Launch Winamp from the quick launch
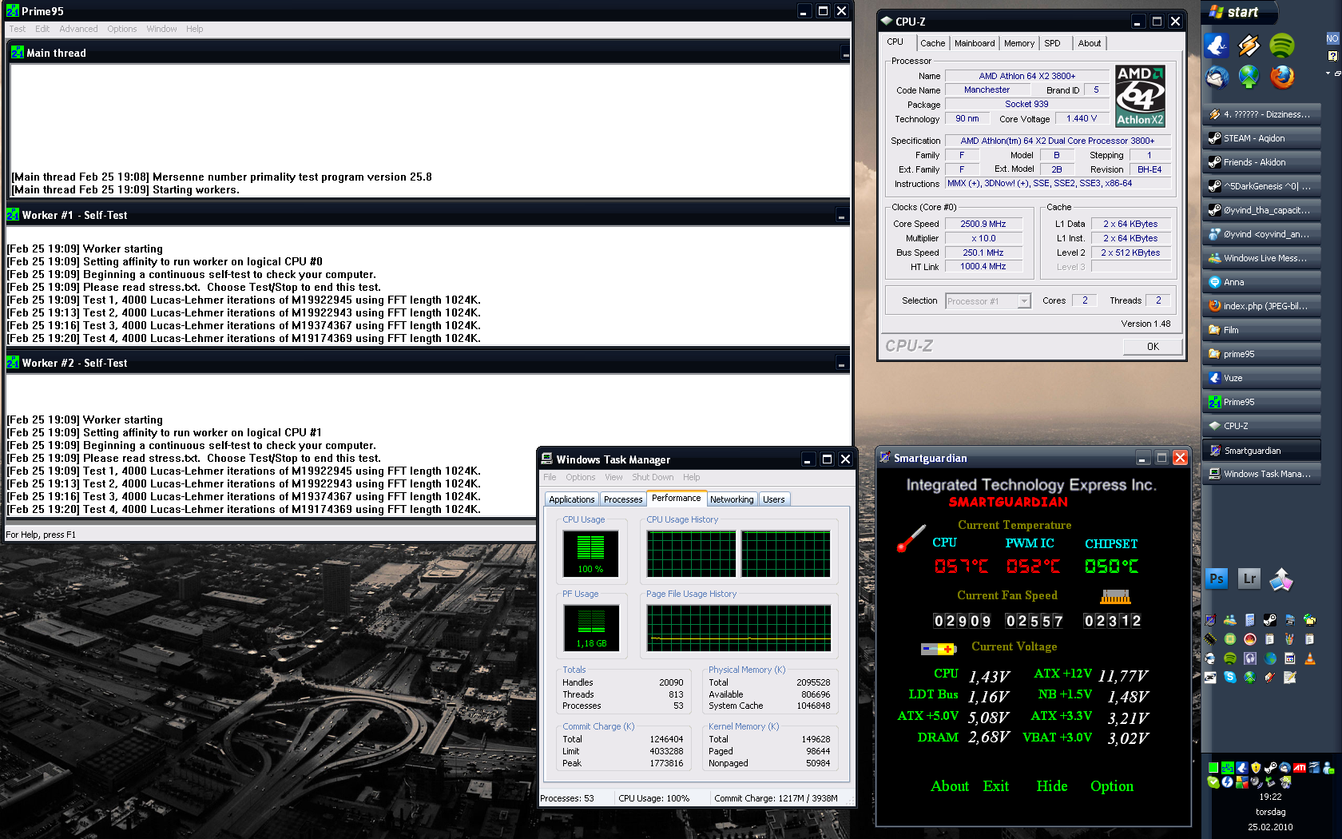 tap(1249, 46)
